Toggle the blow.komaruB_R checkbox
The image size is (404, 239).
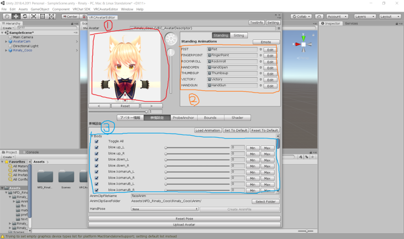(x=97, y=190)
